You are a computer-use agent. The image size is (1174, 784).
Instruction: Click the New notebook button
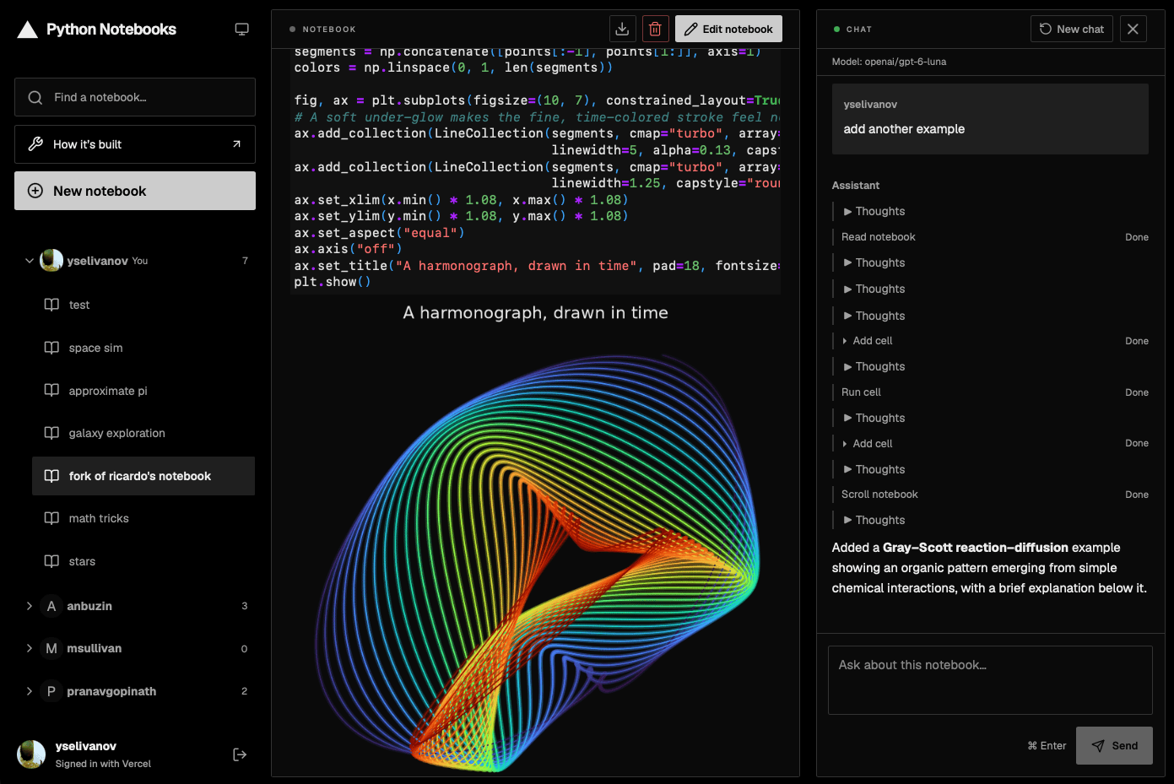[x=135, y=191]
